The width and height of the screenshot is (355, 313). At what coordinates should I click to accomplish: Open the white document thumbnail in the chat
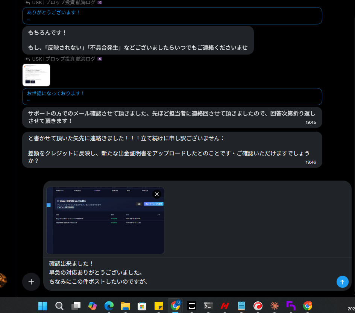pos(36,75)
